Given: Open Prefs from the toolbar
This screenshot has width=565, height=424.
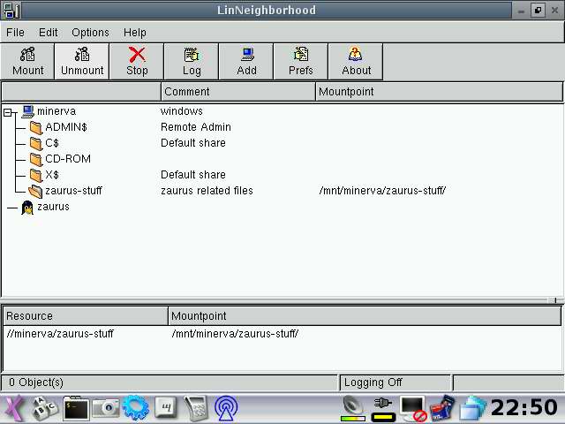Looking at the screenshot, I should click(x=301, y=62).
